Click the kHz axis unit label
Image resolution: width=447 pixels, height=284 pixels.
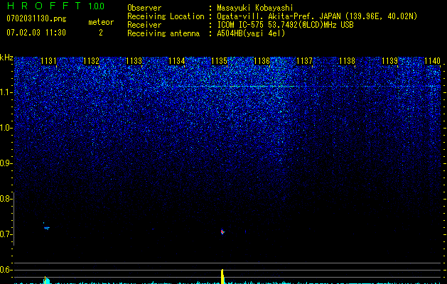[x=6, y=58]
